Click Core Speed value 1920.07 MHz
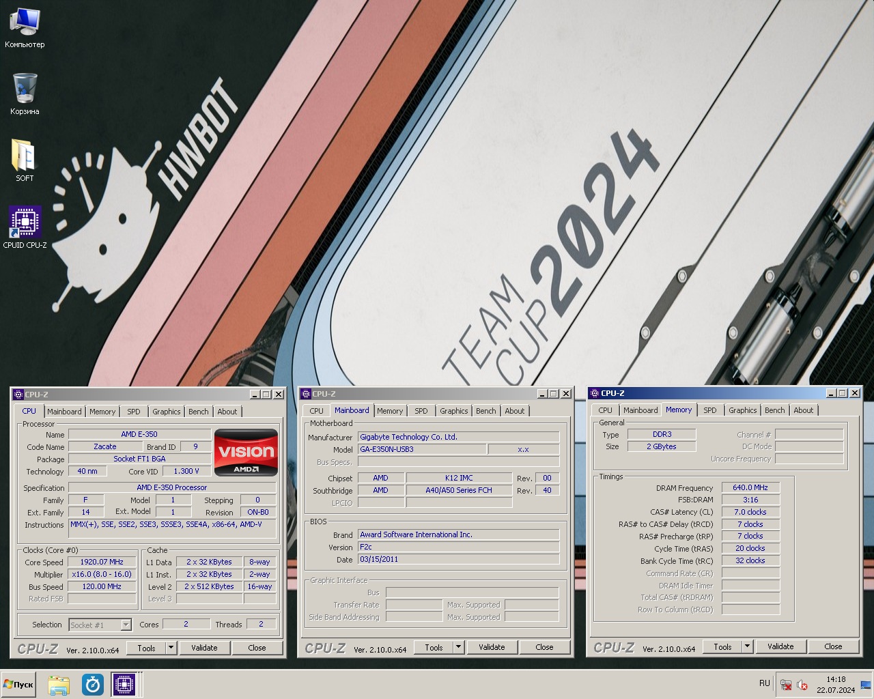874x699 pixels. tap(102, 562)
